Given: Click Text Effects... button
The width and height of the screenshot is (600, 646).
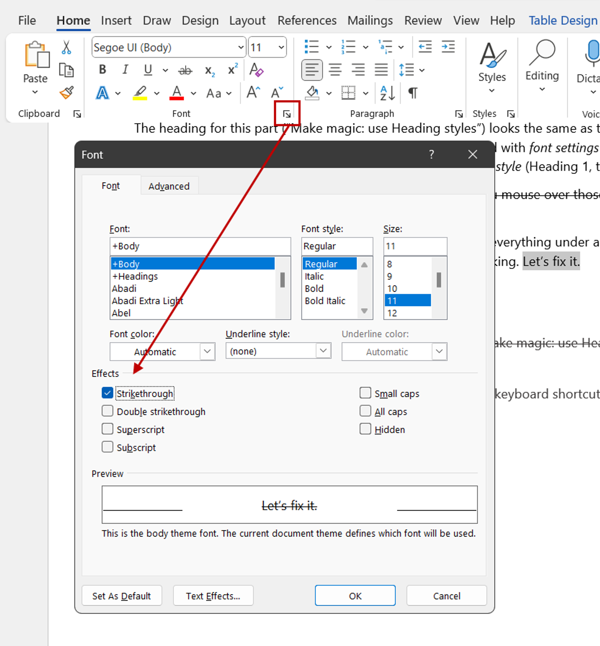Looking at the screenshot, I should (x=213, y=596).
